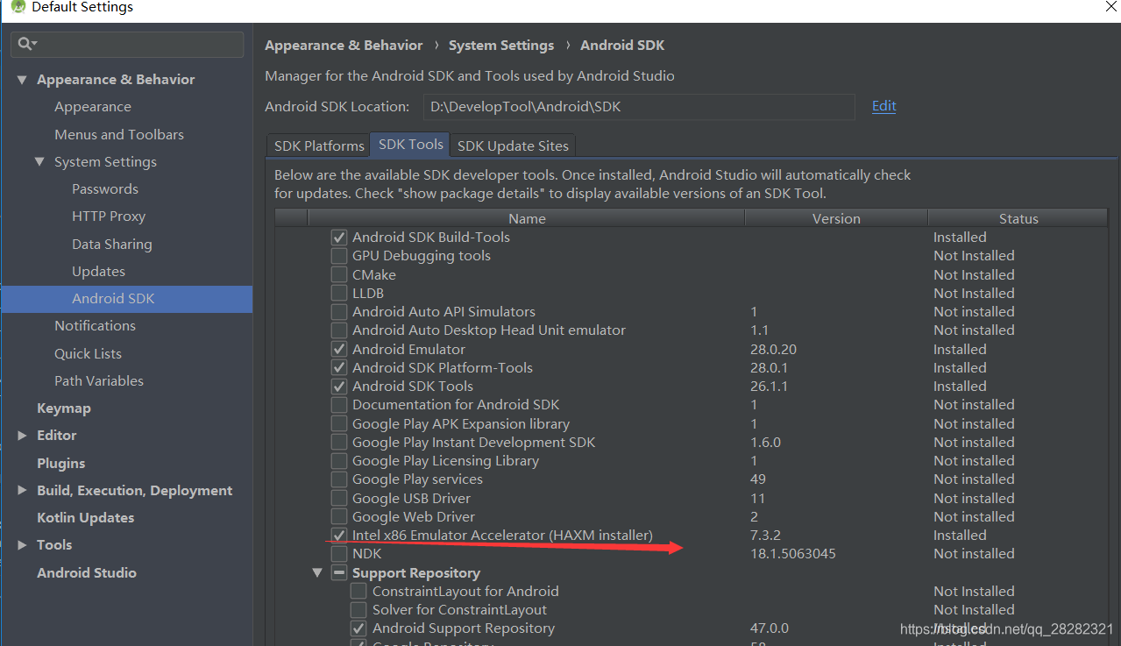This screenshot has height=646, width=1121.
Task: Select Keymap in the sidebar
Action: (63, 408)
